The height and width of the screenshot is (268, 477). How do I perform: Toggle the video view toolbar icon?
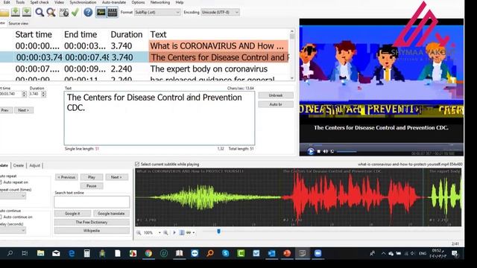113,12
